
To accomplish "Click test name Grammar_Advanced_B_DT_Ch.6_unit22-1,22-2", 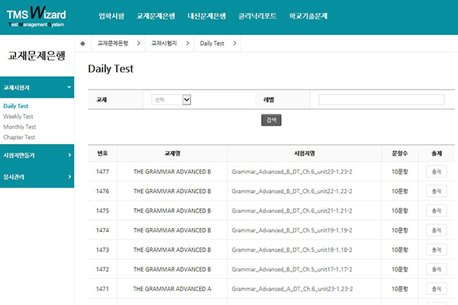I will (x=292, y=191).
